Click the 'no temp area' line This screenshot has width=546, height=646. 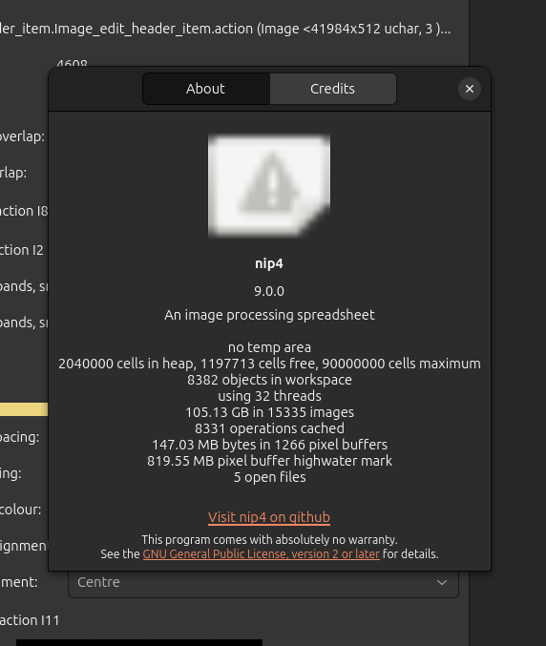269,347
